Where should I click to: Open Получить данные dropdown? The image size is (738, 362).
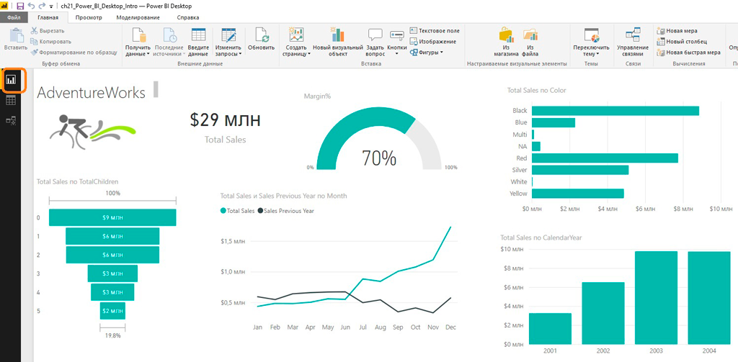point(138,41)
